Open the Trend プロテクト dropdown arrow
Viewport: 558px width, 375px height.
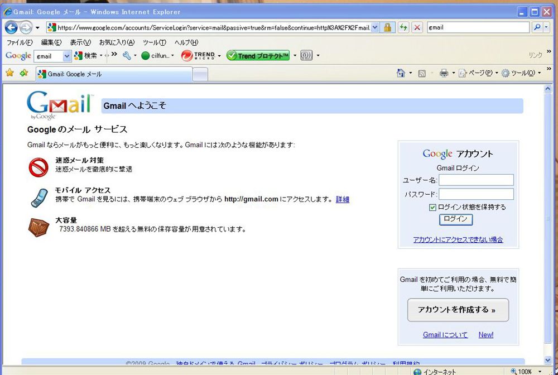pyautogui.click(x=295, y=56)
